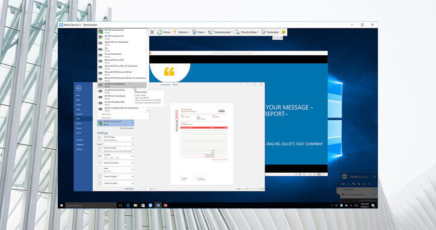This screenshot has width=436, height=230.
Task: Expand the Communicate dropdown menu
Action: pos(220,33)
